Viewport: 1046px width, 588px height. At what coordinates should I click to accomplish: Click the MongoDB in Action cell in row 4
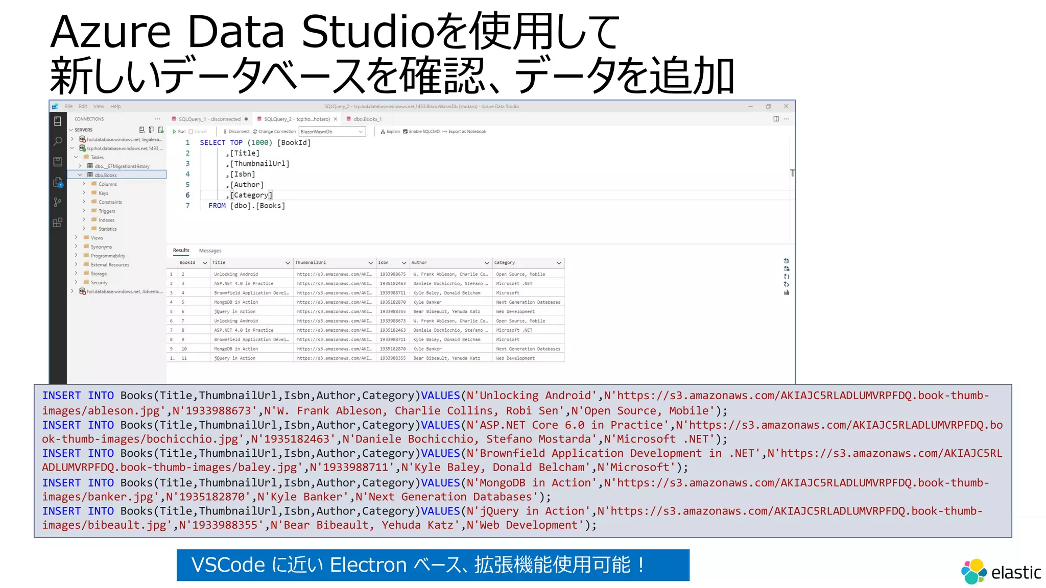(x=252, y=302)
